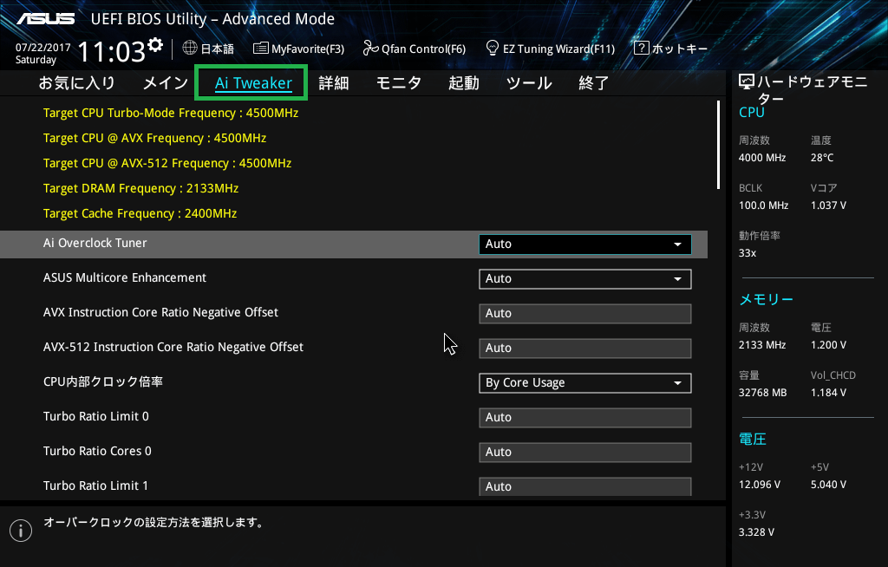
Task: Click Turbo Ratio Limit 0 value field
Action: coord(585,418)
